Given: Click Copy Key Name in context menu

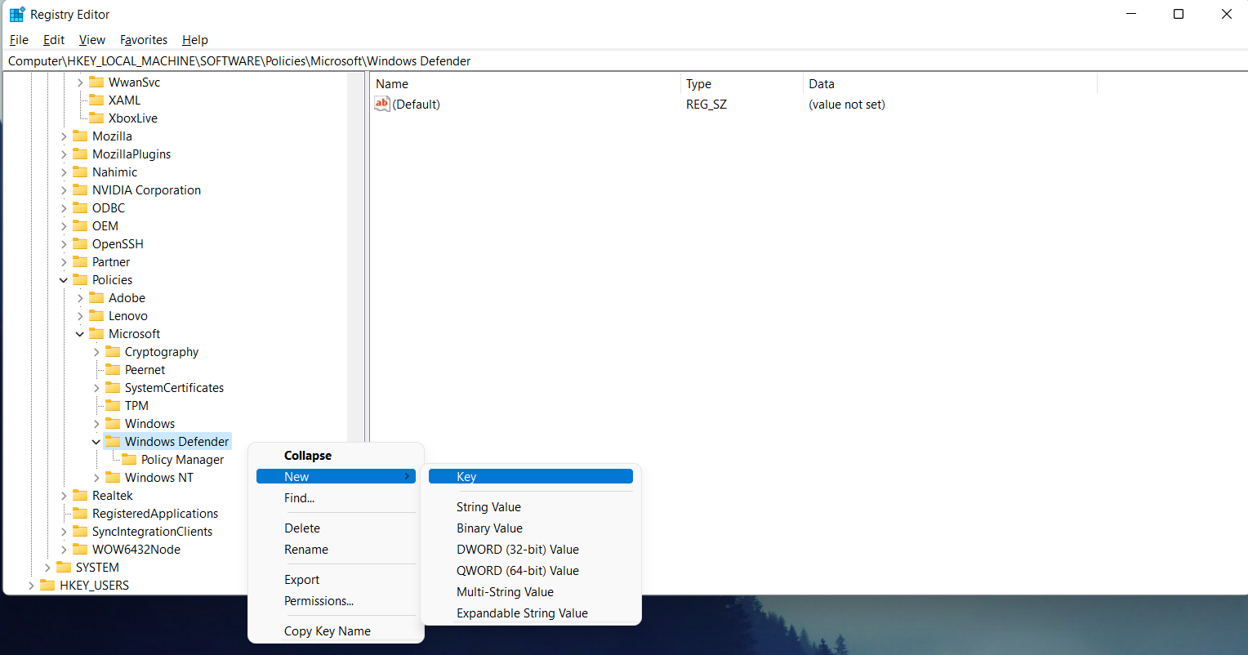Looking at the screenshot, I should pos(327,631).
